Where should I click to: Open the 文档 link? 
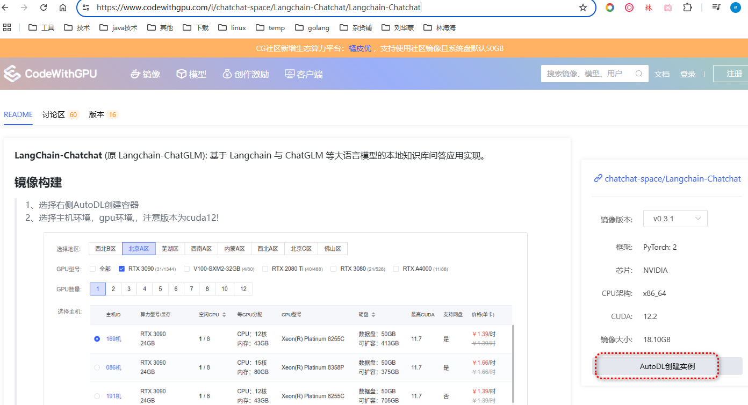pyautogui.click(x=662, y=74)
